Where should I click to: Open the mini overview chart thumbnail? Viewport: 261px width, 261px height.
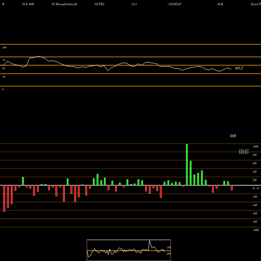point(129,250)
